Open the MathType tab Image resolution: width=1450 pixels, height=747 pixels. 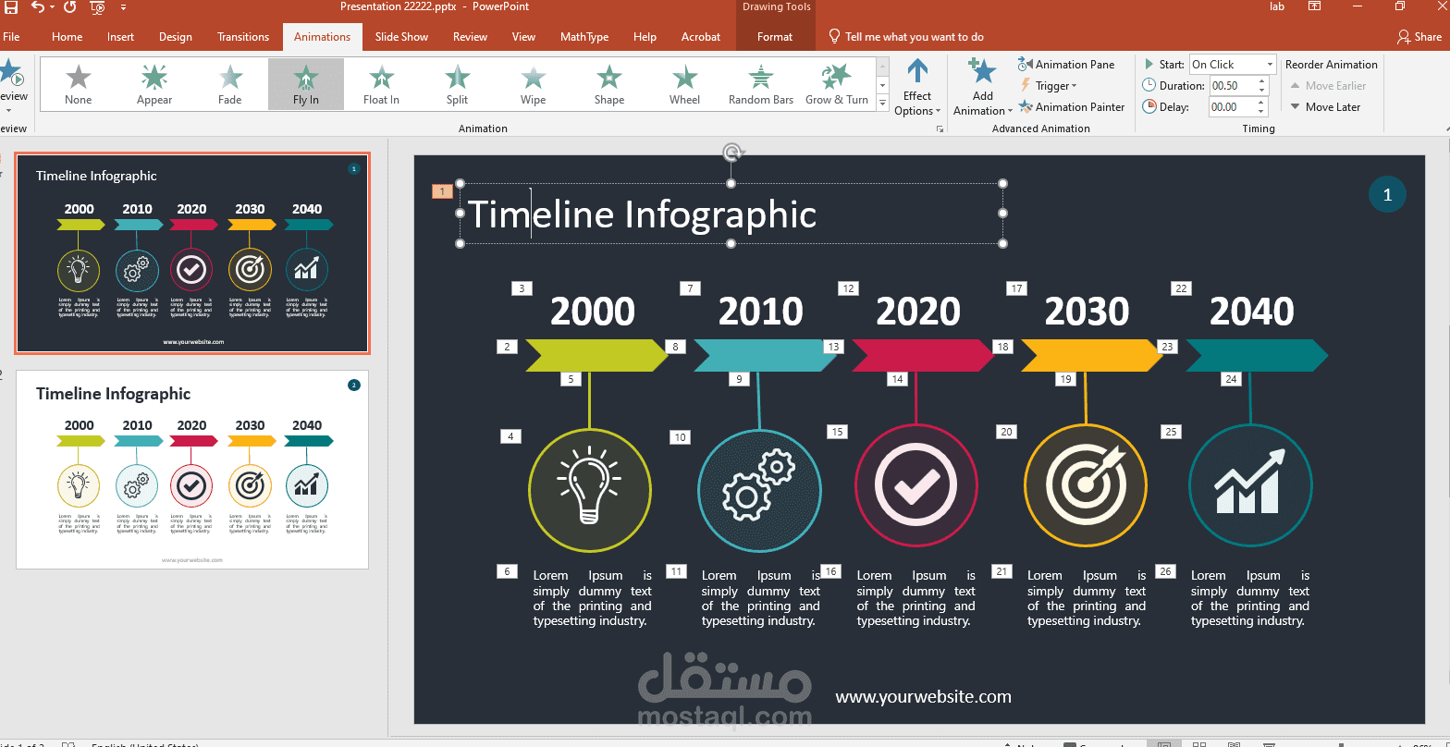[x=584, y=37]
